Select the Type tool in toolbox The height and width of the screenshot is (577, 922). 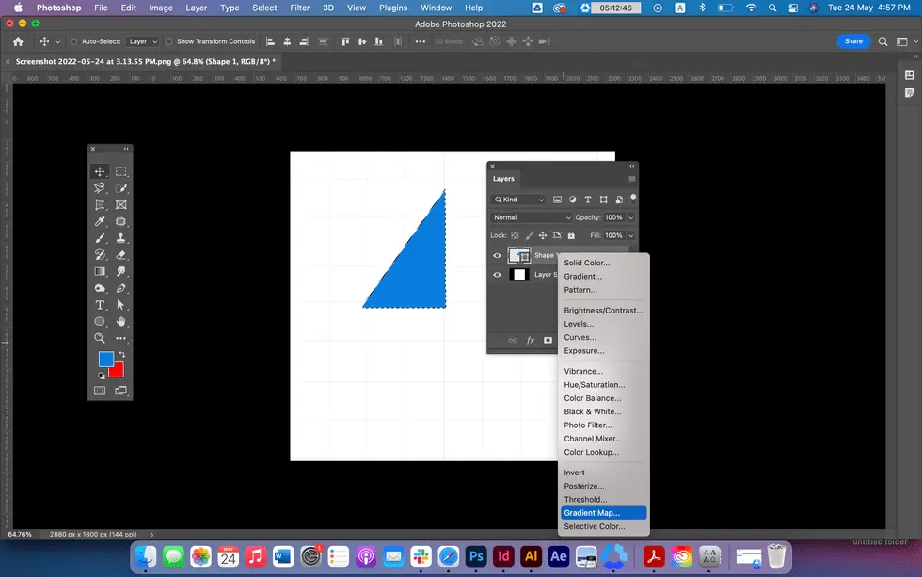(x=100, y=305)
